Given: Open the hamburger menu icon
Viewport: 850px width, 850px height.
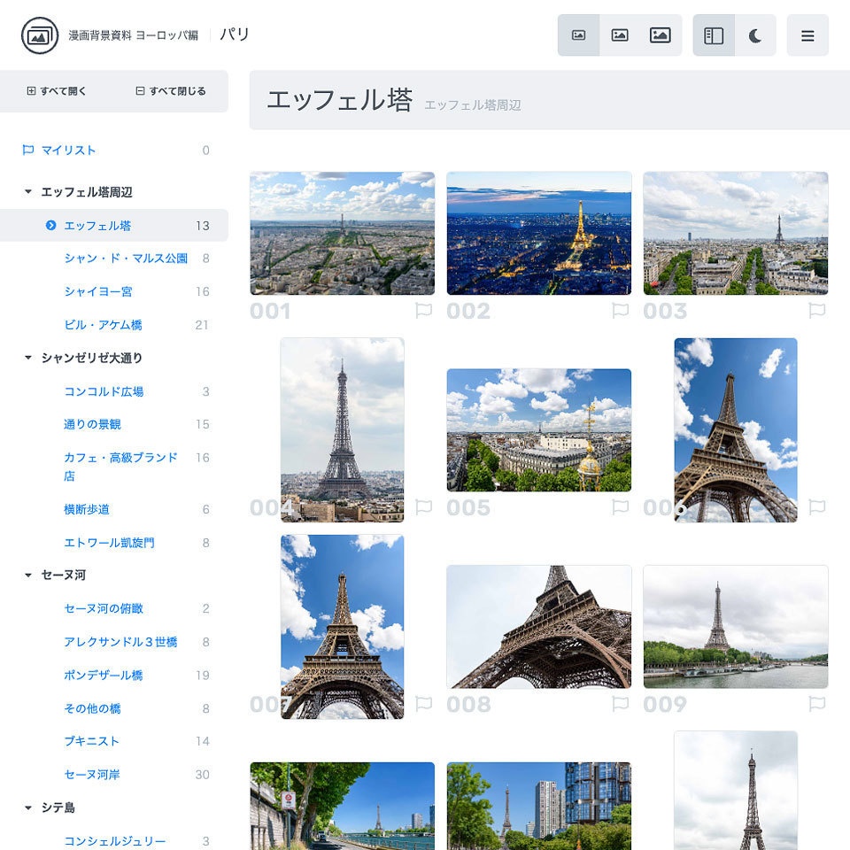Looking at the screenshot, I should coord(807,35).
